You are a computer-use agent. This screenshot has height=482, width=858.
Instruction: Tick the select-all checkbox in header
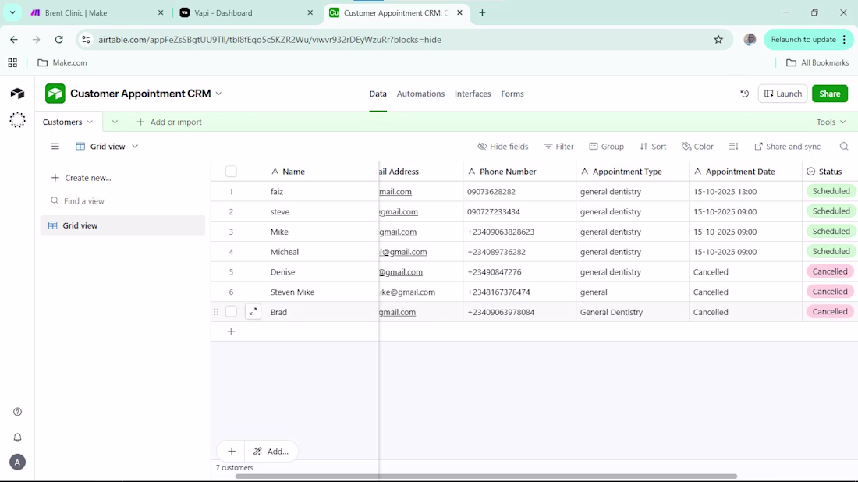231,172
